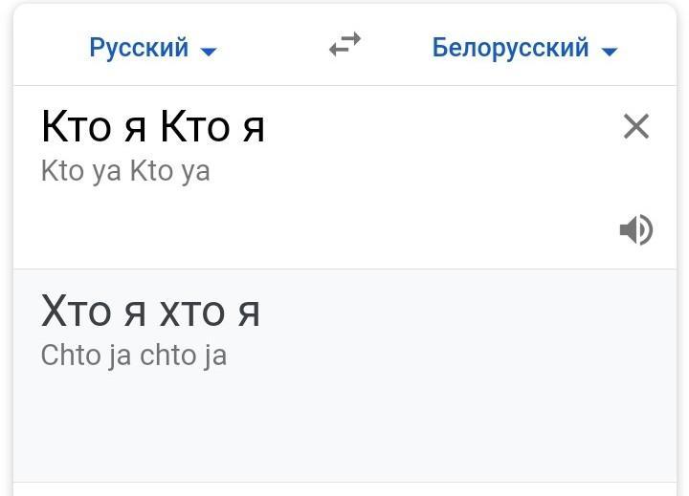Screen dimensions: 689x496
Task: Click the first word Кто in the input
Action: point(76,126)
